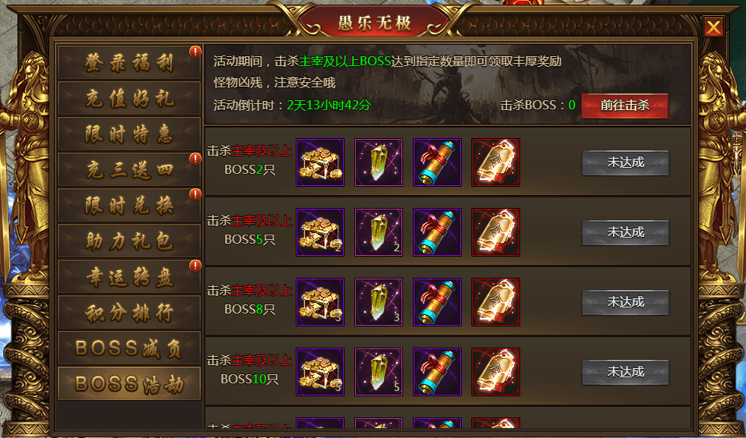Click scroll reward icon in BOSS5只 row
The image size is (746, 438).
(437, 232)
